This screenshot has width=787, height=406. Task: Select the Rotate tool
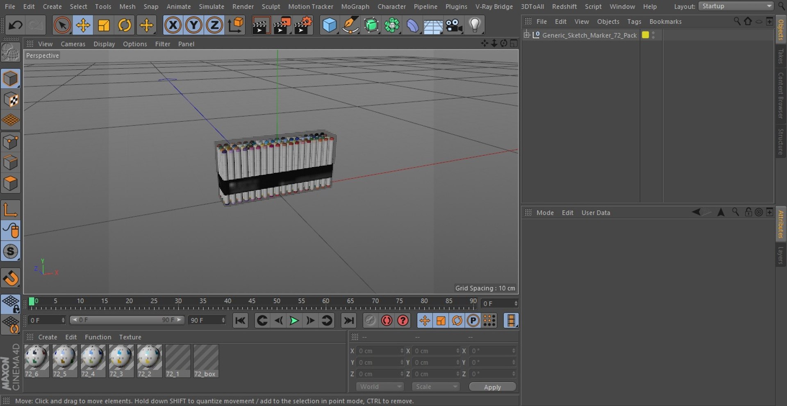pos(125,25)
